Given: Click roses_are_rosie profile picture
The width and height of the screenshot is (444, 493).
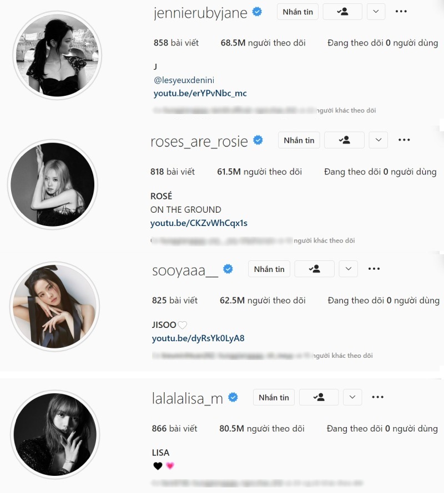Looking at the screenshot, I should pos(53,184).
